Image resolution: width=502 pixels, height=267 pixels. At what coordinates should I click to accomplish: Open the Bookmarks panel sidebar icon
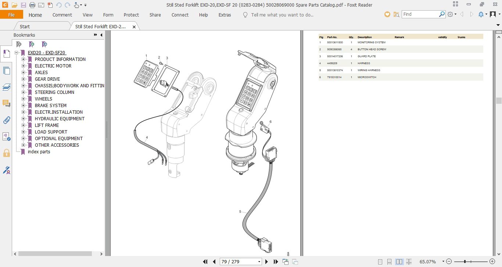(x=6, y=54)
